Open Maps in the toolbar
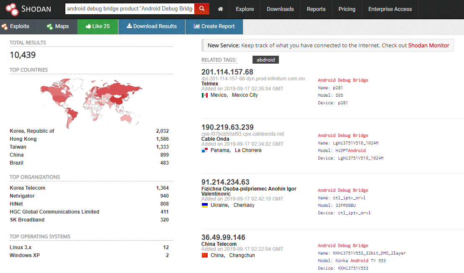 [x=58, y=27]
